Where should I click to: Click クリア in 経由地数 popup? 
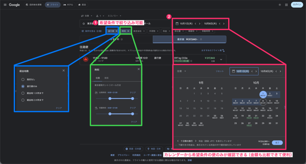59,108
